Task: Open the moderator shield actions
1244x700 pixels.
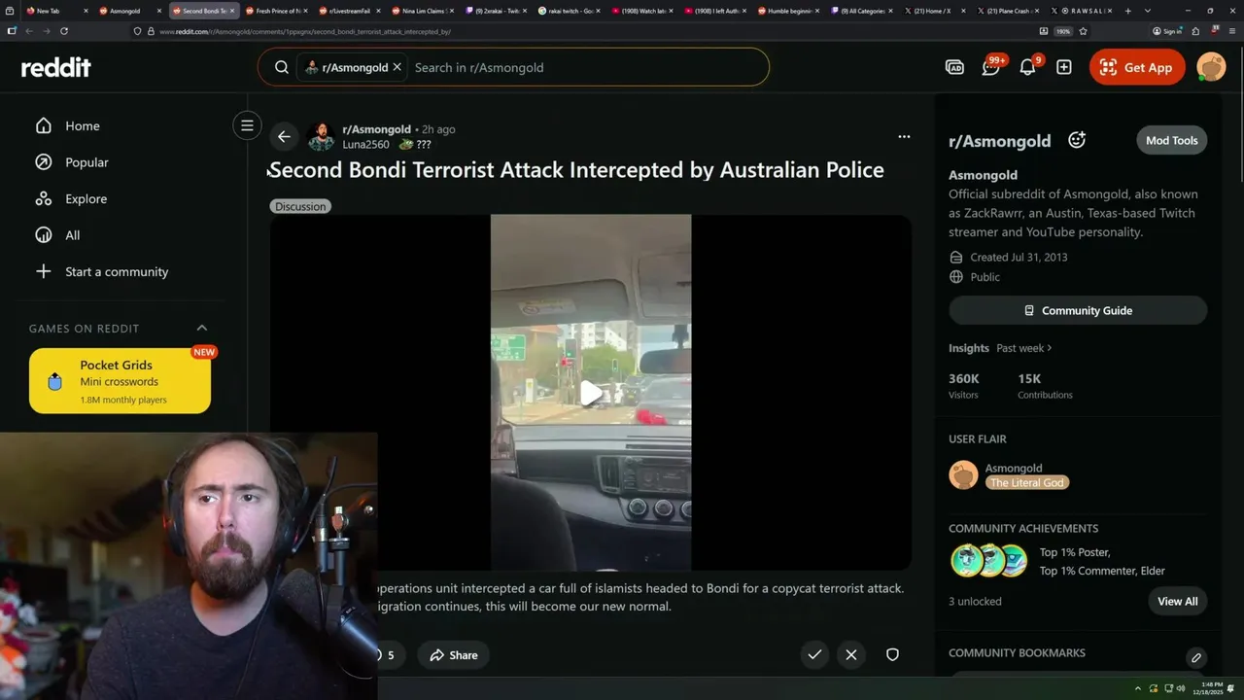Action: point(892,654)
